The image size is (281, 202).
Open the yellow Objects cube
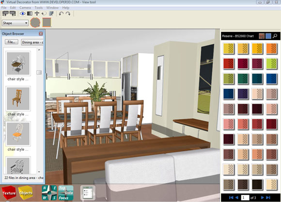click(x=26, y=193)
